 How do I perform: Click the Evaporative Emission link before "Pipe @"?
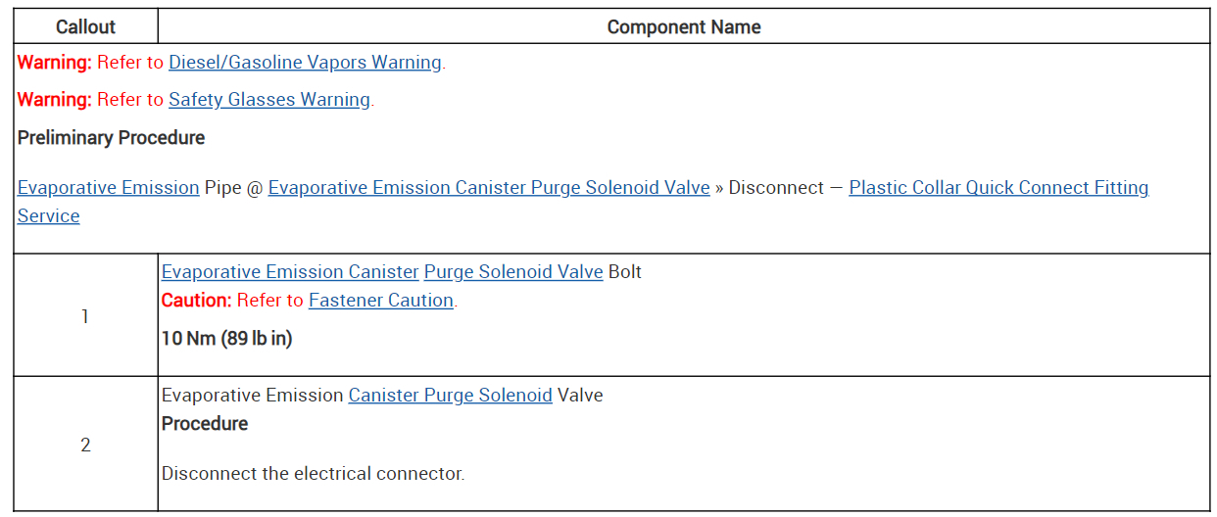[x=108, y=188]
